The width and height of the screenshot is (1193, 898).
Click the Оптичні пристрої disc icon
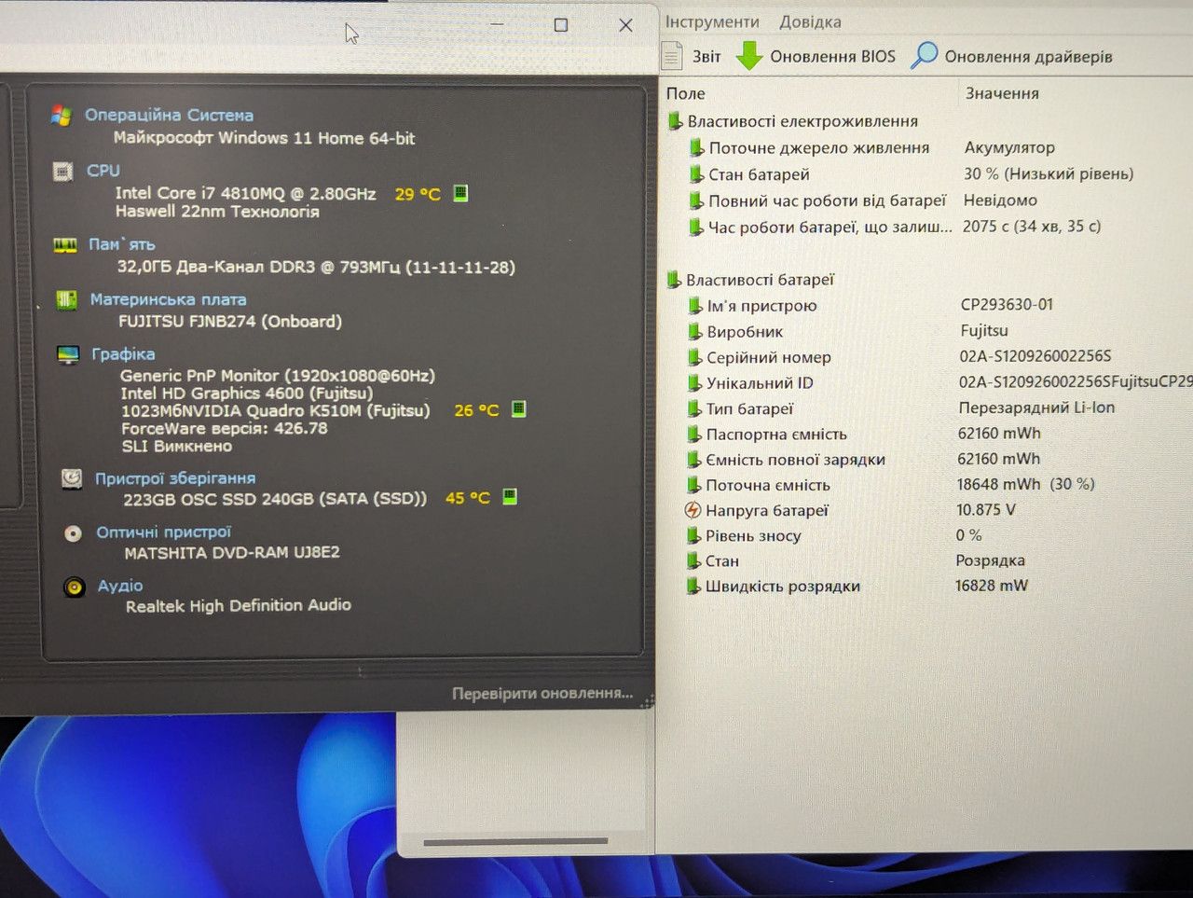coord(73,533)
